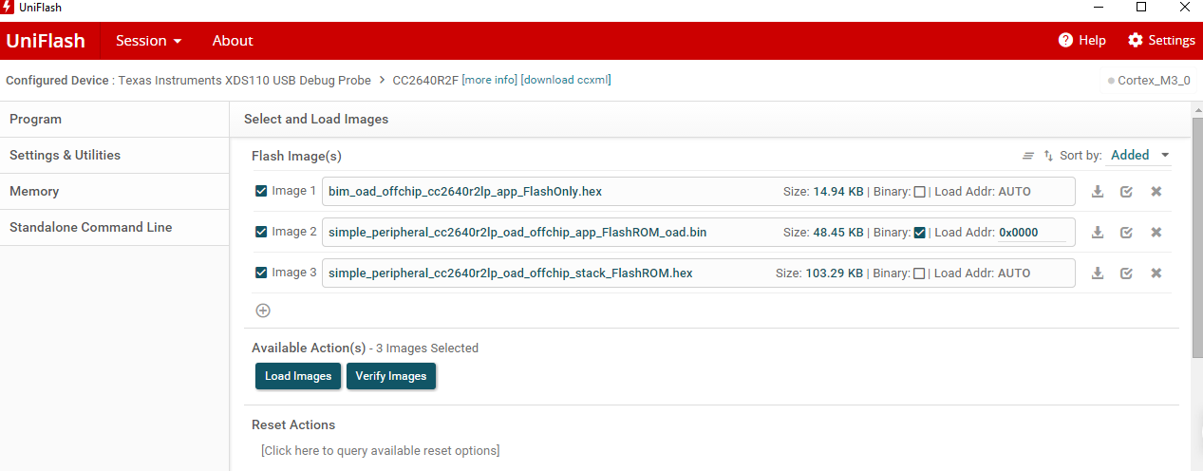This screenshot has width=1203, height=471.
Task: Remove Image 2 with its X icon
Action: [1156, 233]
